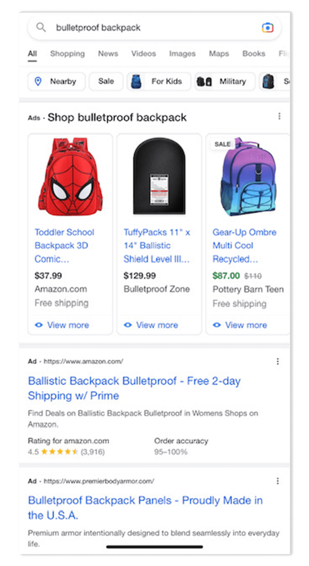Click the eye icon on Gear-Up View more
Screen dimensions: 309x566
[x=217, y=325]
